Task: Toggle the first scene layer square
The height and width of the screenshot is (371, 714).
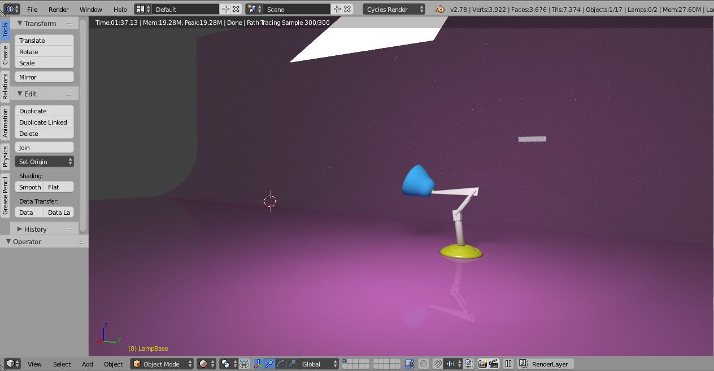Action: (x=345, y=361)
